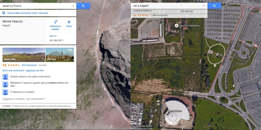
Task: Click the right blue search magnifier button
Action: [x=215, y=6]
